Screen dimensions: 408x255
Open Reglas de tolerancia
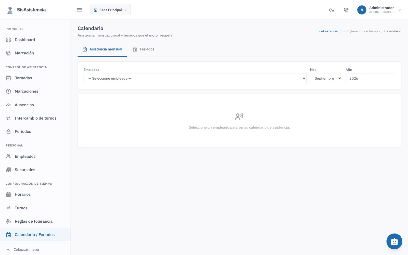tap(35, 221)
